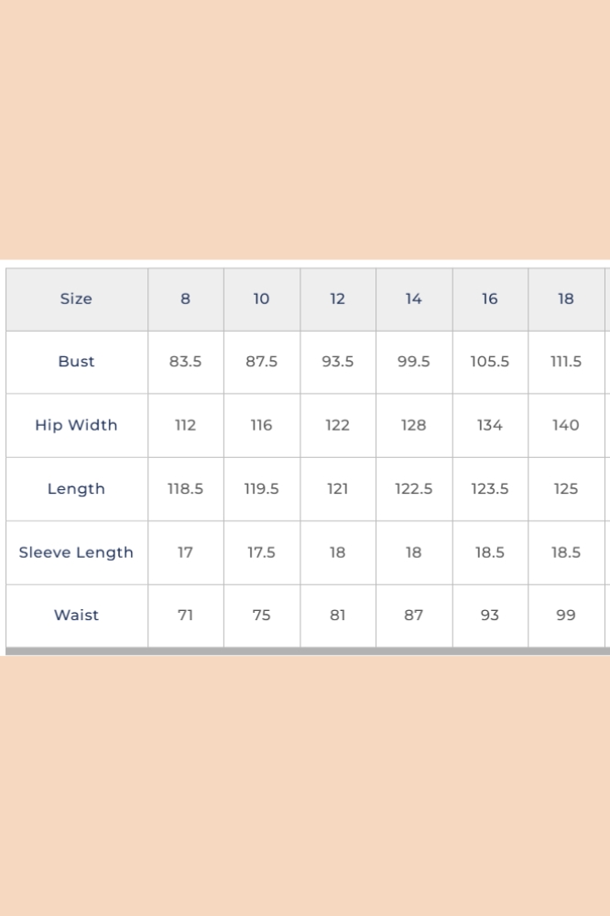Select size 12 column header

pyautogui.click(x=337, y=299)
